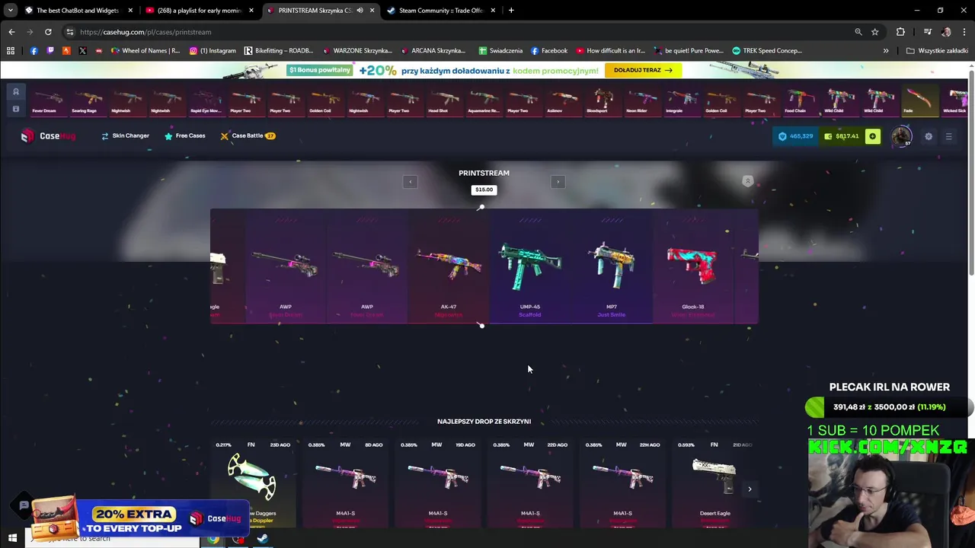Bookmark this page with star icon
Viewport: 975px width, 548px height.
pos(874,32)
